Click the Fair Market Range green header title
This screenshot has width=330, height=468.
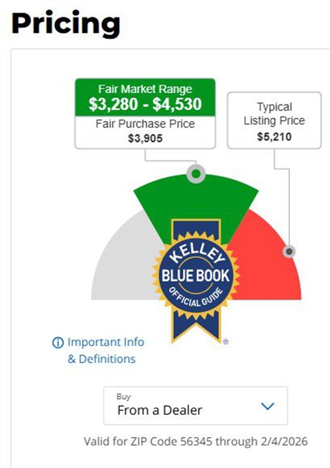(x=145, y=89)
